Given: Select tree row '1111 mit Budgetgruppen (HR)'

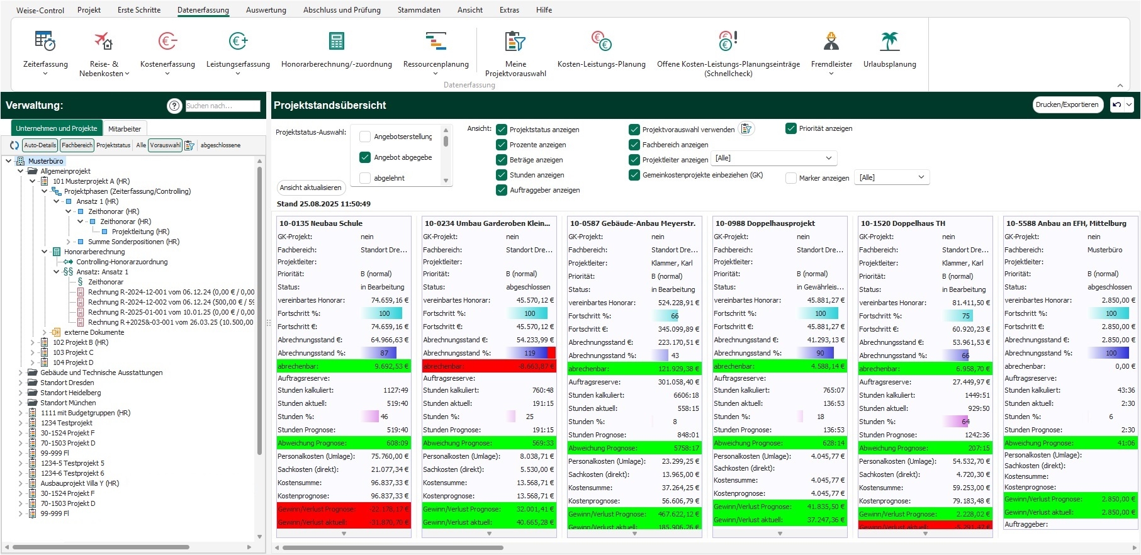Looking at the screenshot, I should click(85, 413).
